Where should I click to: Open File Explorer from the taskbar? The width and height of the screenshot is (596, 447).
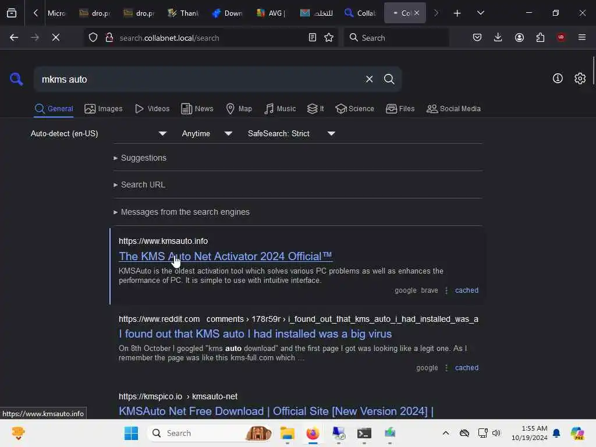click(288, 433)
